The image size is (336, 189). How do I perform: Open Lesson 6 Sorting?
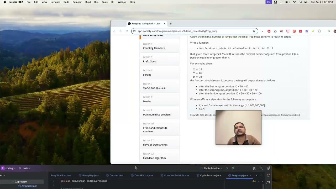(x=160, y=73)
